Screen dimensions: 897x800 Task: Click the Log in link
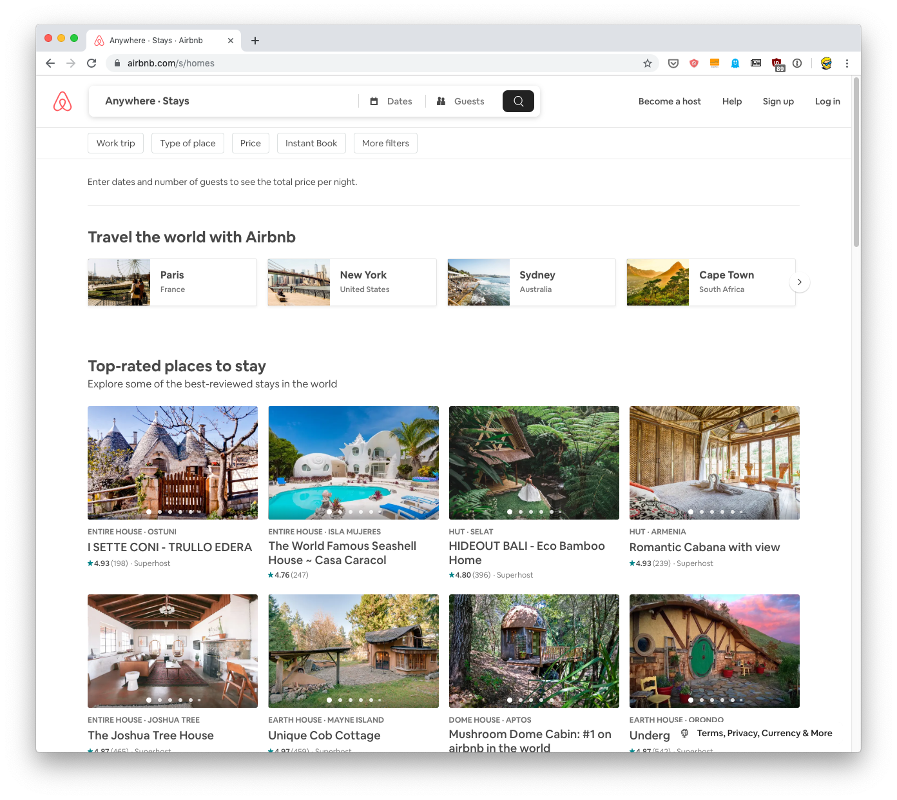point(827,101)
